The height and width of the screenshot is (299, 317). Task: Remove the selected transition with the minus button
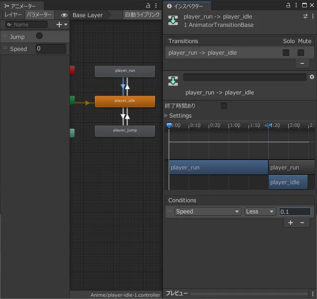coord(302,63)
